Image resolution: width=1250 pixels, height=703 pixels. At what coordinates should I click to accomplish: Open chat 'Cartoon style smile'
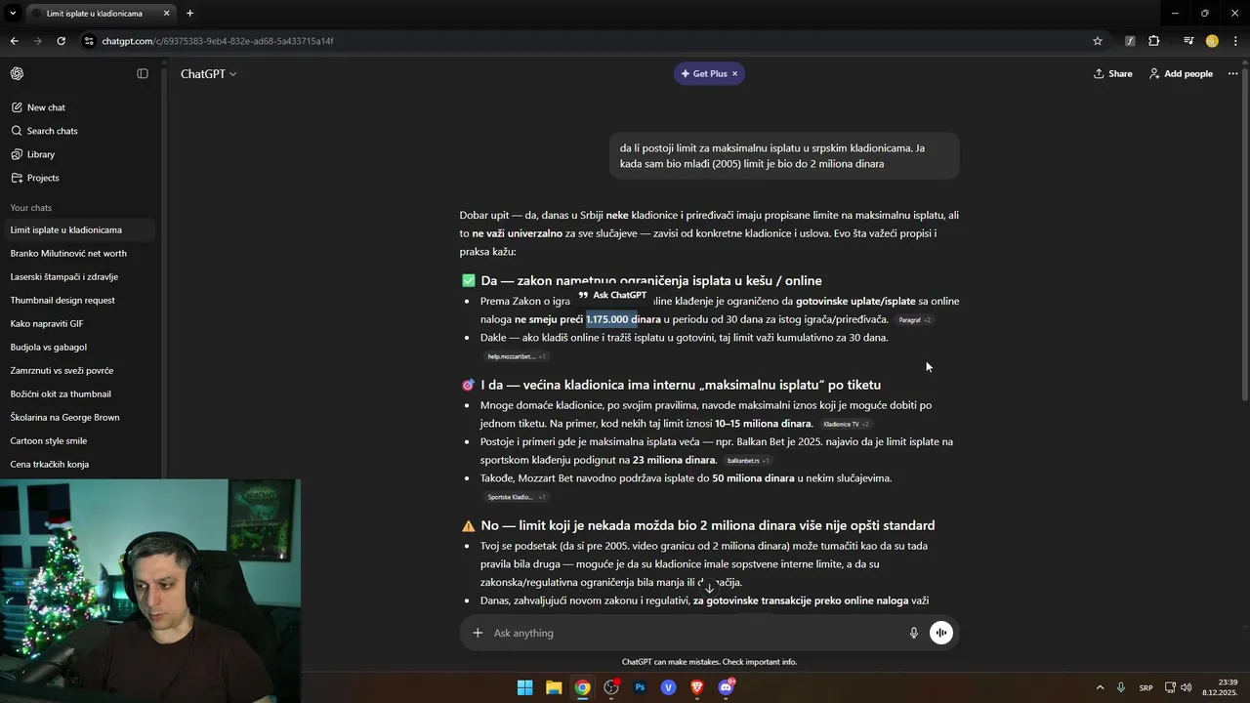click(x=78, y=440)
